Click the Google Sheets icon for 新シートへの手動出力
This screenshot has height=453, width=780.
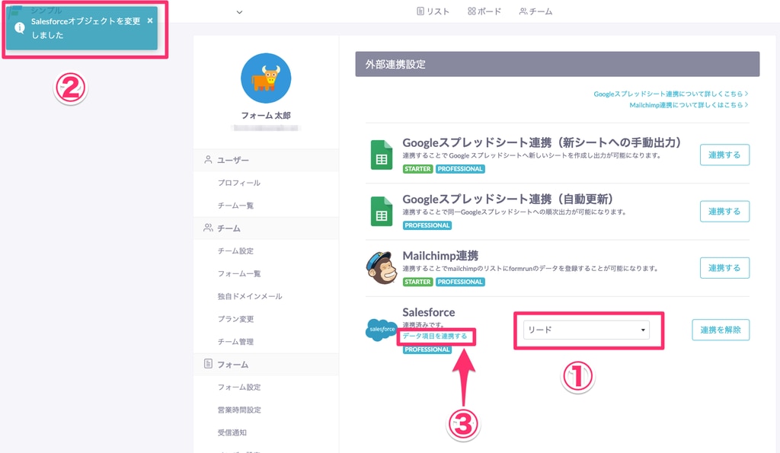[382, 155]
